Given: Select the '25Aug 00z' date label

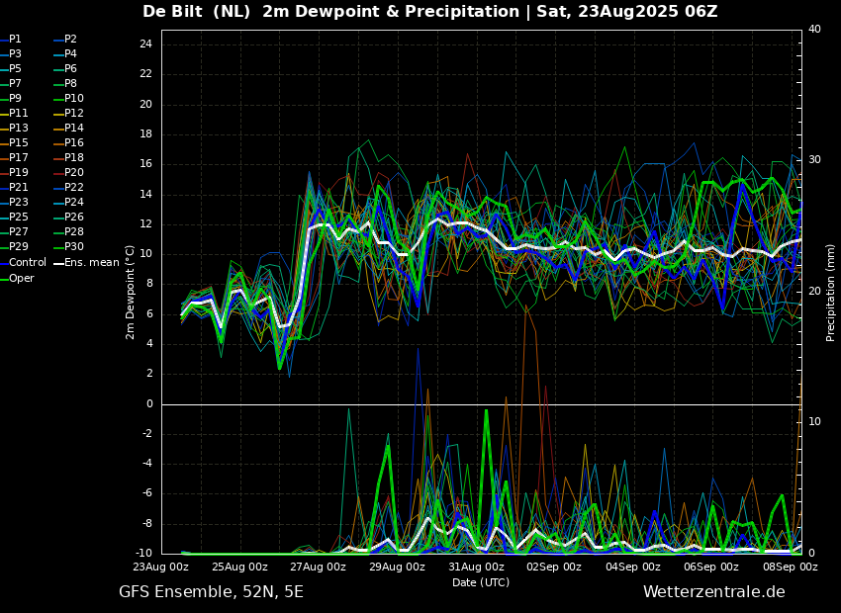Looking at the screenshot, I should point(240,567).
